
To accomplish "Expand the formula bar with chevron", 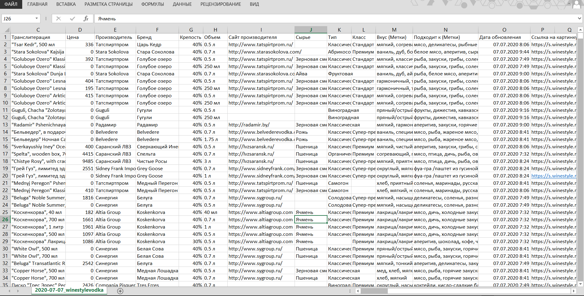I will 579,19.
